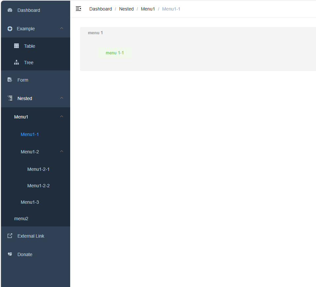Click the Dashboard gauge icon in sidebar
Viewport: 316px width, 287px height.
(x=10, y=10)
